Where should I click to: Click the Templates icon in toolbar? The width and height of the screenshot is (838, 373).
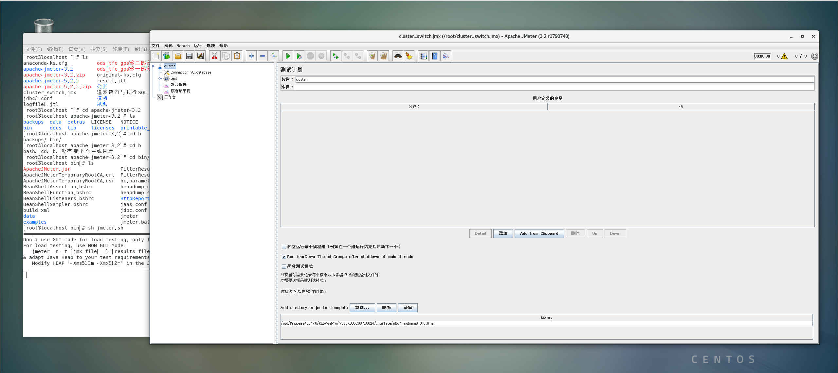tap(167, 56)
